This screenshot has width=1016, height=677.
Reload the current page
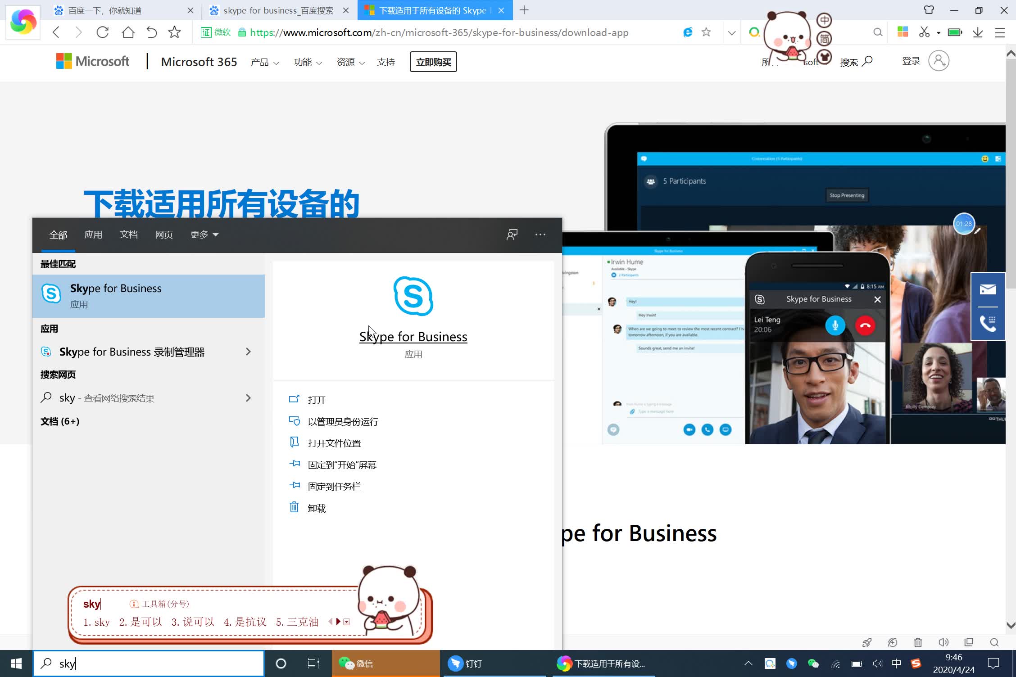click(103, 32)
